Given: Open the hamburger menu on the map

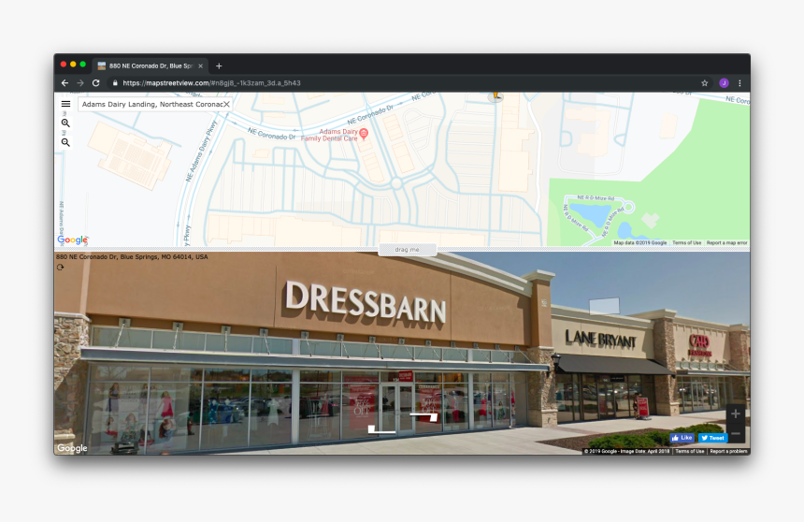Looking at the screenshot, I should [x=65, y=104].
